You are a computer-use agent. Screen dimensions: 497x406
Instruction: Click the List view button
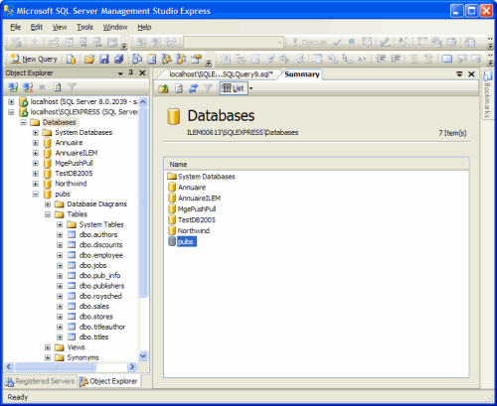point(234,88)
